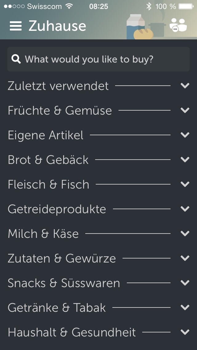
Task: Expand the Früchte & Gemüse chevron
Action: pos(185,110)
